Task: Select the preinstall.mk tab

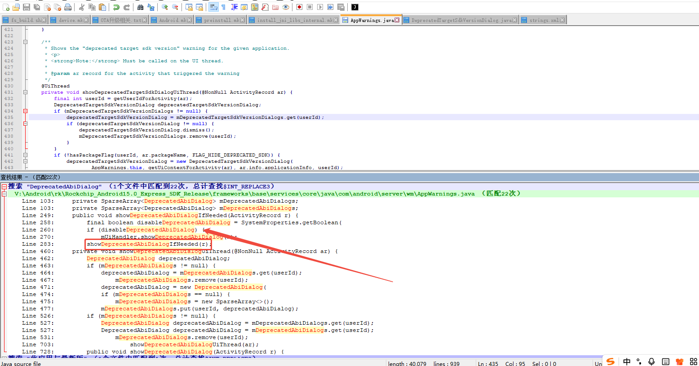Action: (221, 20)
